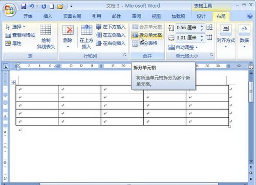Image resolution: width=256 pixels, height=185 pixels.
Task: Edit row height field showing 0.56 厘米
Action: 187,28
